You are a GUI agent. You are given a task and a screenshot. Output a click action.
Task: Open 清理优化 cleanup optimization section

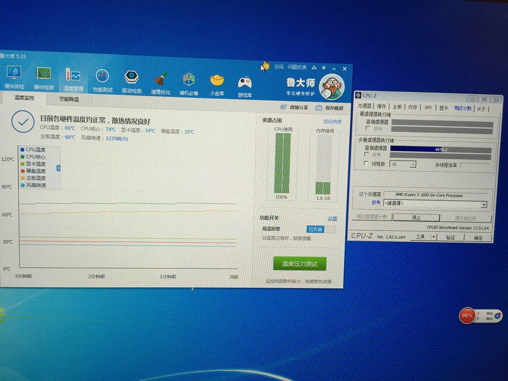click(161, 84)
